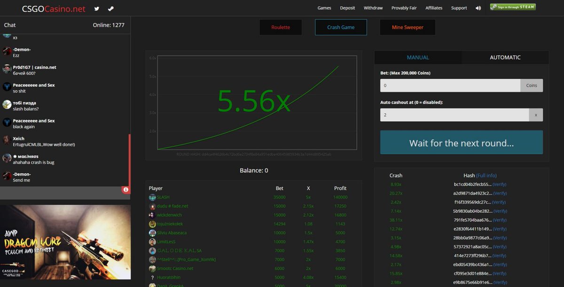Switch to Mine Sweeper game
The height and width of the screenshot is (287, 564).
tap(407, 27)
